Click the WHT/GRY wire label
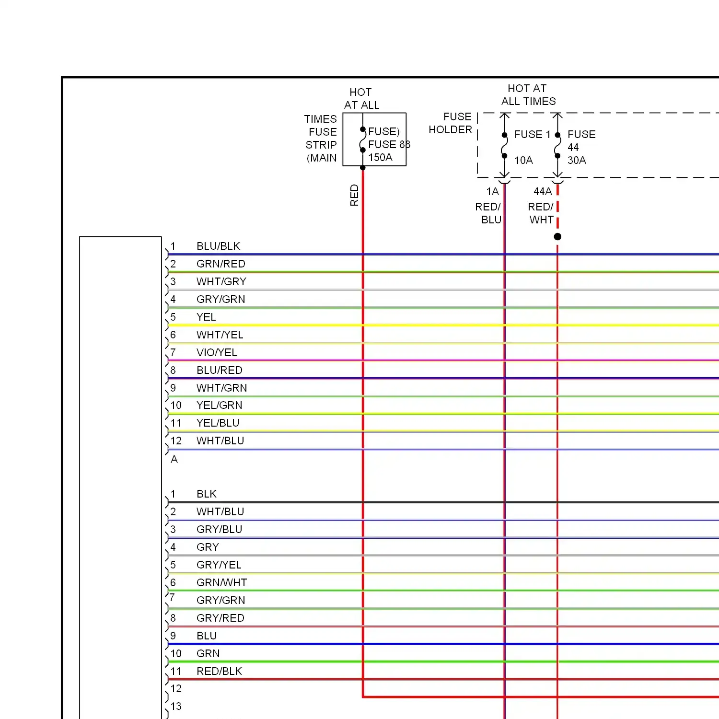Image resolution: width=719 pixels, height=719 pixels. point(221,281)
